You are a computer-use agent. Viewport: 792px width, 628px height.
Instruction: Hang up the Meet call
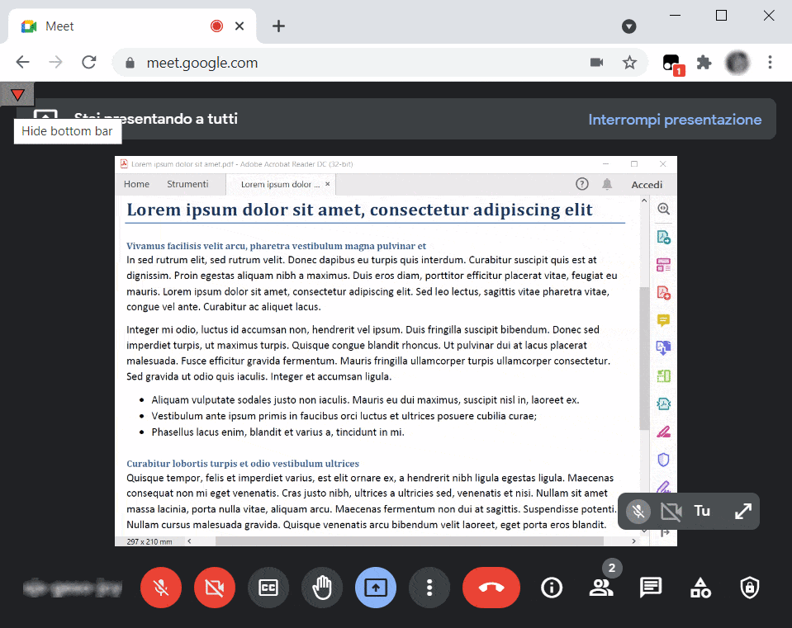point(491,588)
